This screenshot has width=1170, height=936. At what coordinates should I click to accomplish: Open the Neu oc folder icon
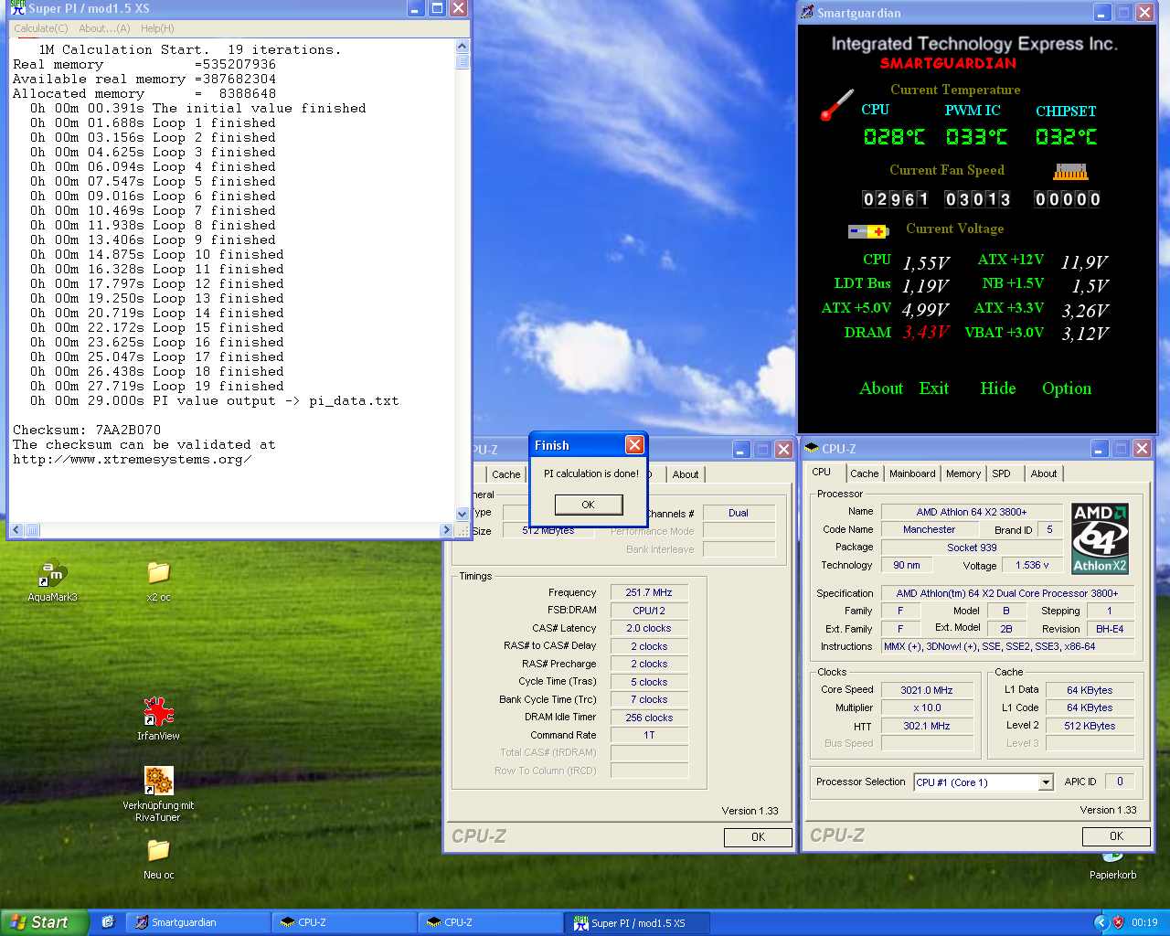(158, 851)
